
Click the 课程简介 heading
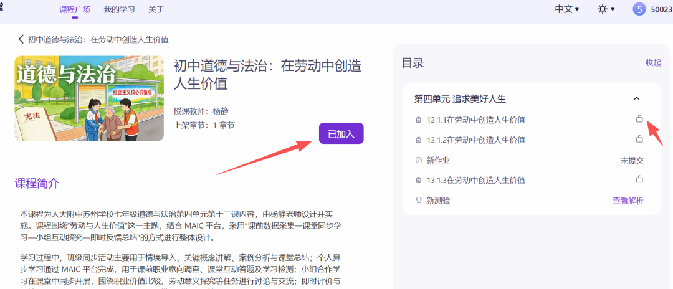37,184
